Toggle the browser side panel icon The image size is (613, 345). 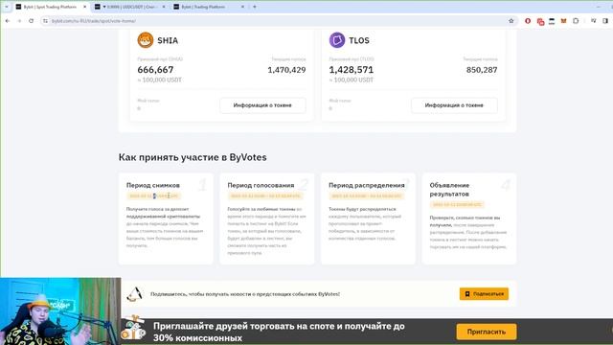coord(605,21)
